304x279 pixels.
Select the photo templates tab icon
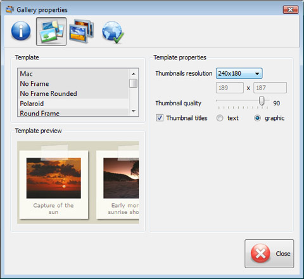coord(51,32)
